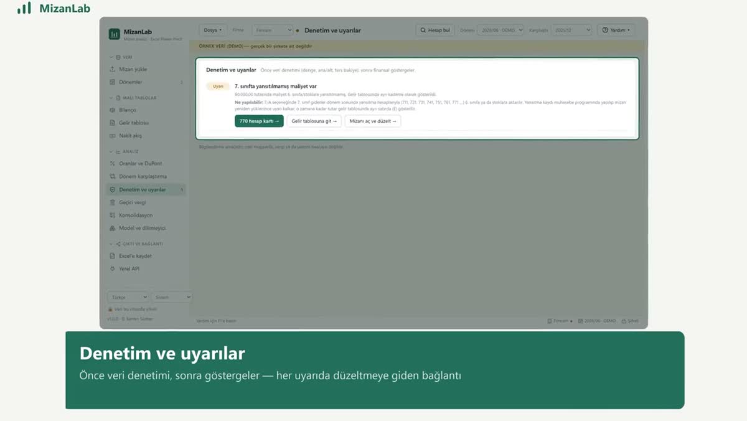Screen dimensions: 747x421
Task: Open the Karşılaştır comparison period dropdown
Action: click(x=571, y=30)
